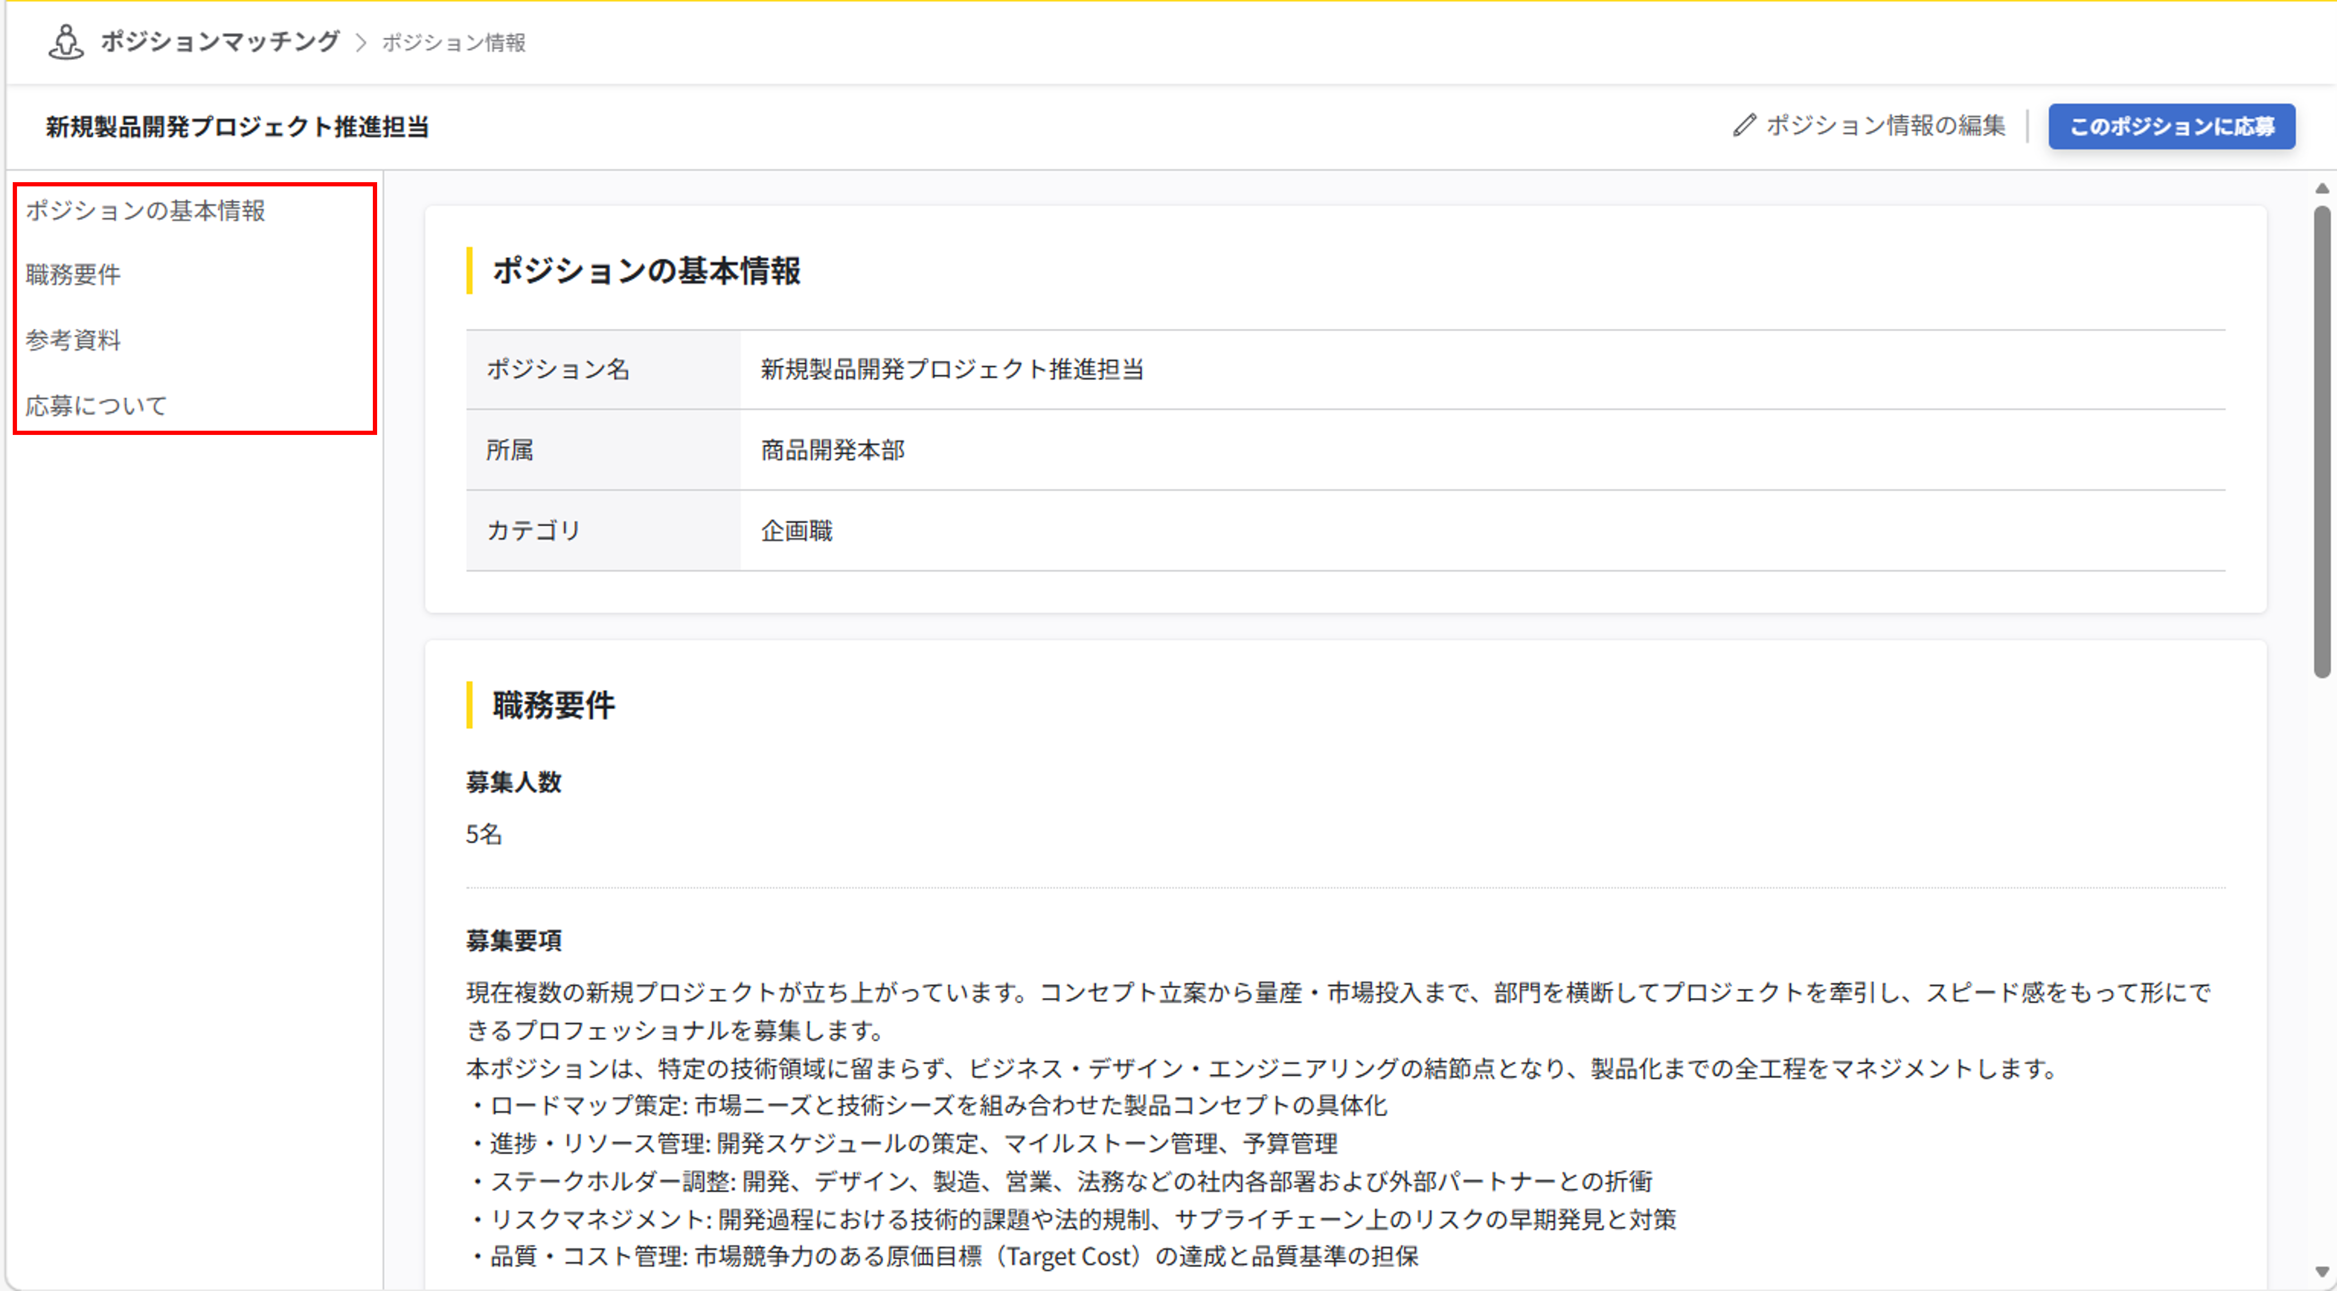Click the 5名 value

[483, 834]
